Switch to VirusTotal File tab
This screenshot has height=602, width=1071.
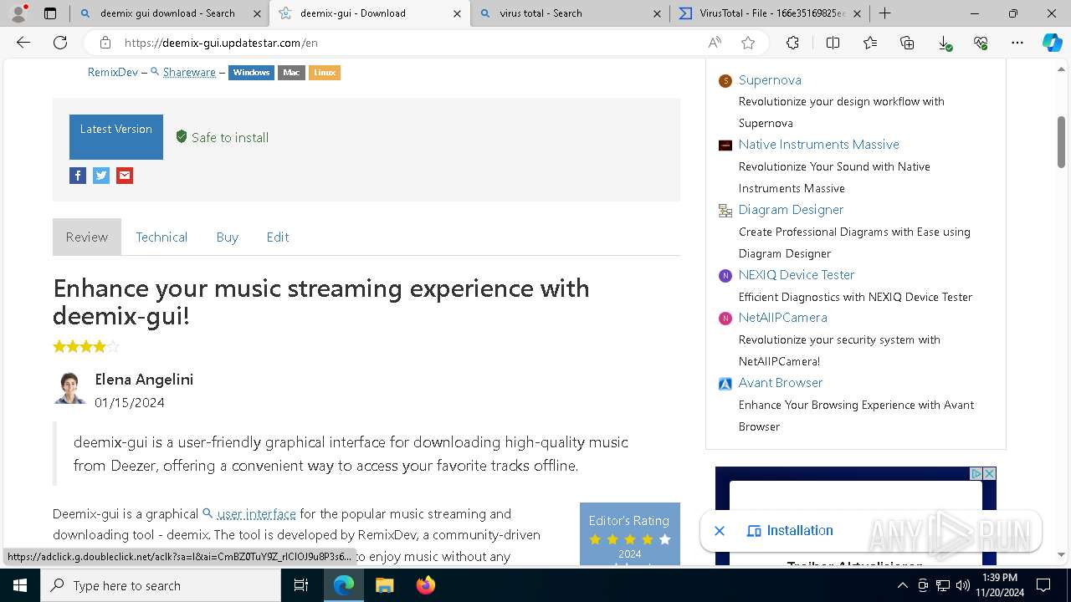coord(770,13)
